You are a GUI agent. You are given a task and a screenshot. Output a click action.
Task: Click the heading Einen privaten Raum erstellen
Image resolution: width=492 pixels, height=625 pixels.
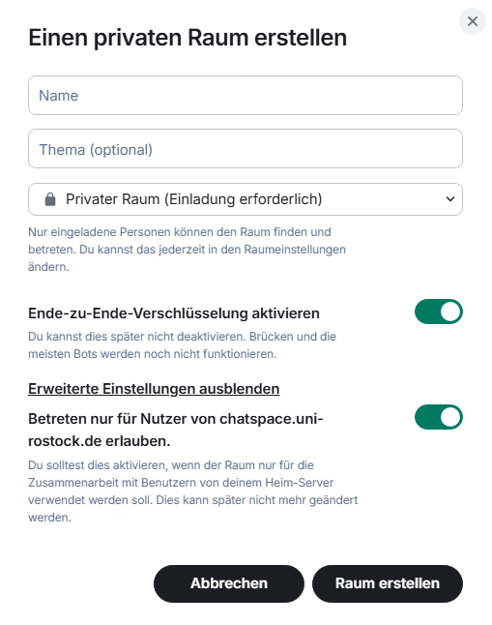tap(188, 38)
